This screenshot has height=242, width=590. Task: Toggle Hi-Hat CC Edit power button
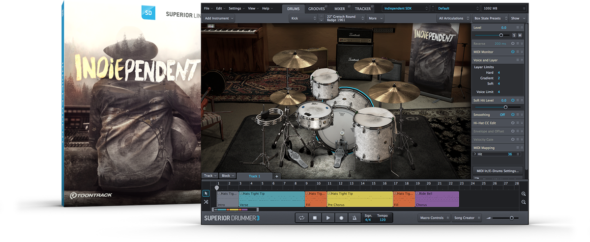[512, 123]
